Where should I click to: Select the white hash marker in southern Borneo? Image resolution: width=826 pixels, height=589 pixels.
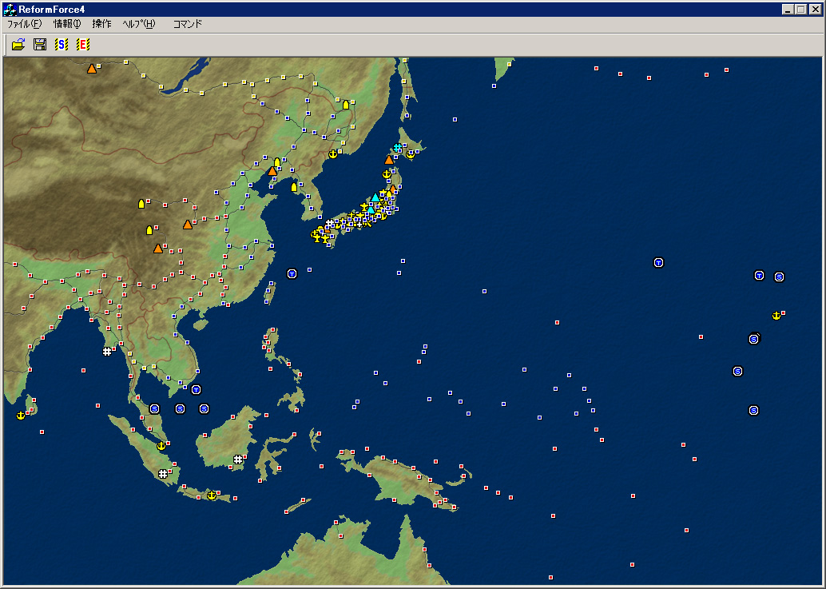coord(238,460)
